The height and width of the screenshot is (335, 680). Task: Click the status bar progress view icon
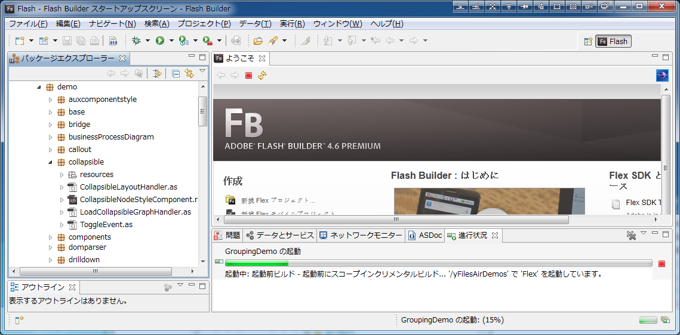665,320
